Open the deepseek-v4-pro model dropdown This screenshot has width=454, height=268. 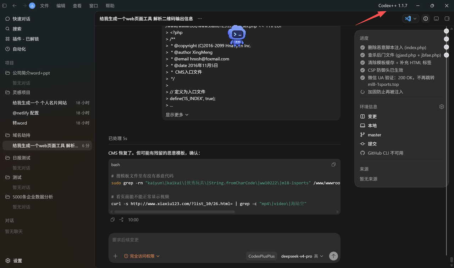point(302,256)
